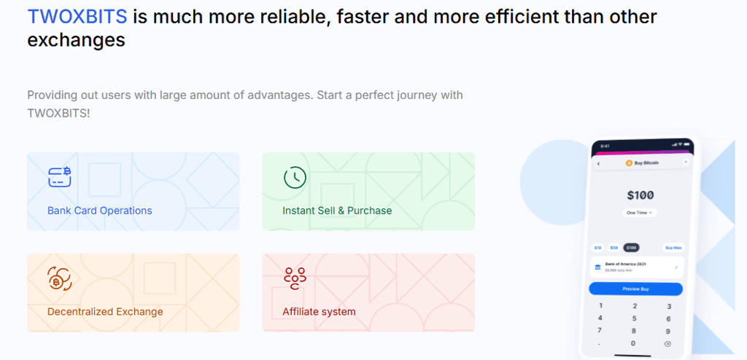Tap the number 5 on keypad
The width and height of the screenshot is (747, 360).
pyautogui.click(x=635, y=318)
